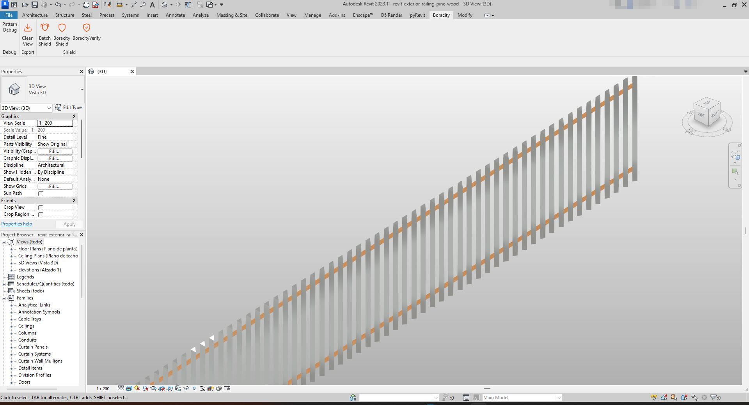This screenshot has height=405, width=749.
Task: Open the Massing & Site ribbon tab
Action: 232,15
